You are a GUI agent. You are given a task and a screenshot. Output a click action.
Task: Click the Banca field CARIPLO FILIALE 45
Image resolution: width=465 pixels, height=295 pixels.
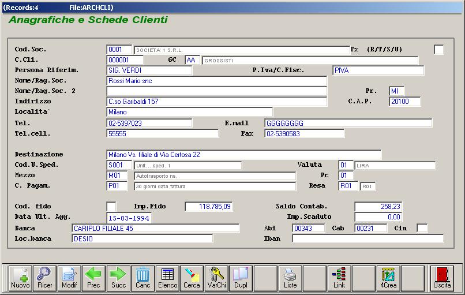[155, 228]
